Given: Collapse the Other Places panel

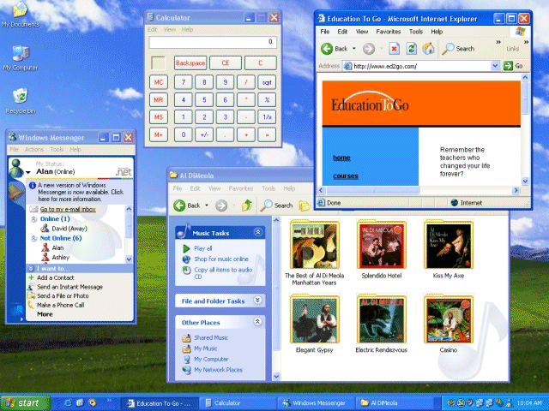Looking at the screenshot, I should point(258,322).
